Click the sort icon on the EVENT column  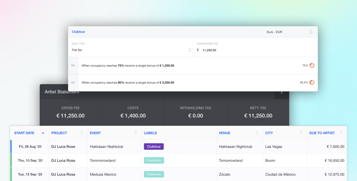tap(135, 133)
